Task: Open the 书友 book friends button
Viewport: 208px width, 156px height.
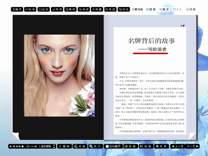Action: (124, 9)
